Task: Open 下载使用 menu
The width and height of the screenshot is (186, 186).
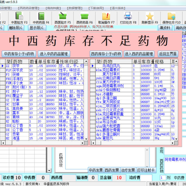Action: click(x=96, y=8)
